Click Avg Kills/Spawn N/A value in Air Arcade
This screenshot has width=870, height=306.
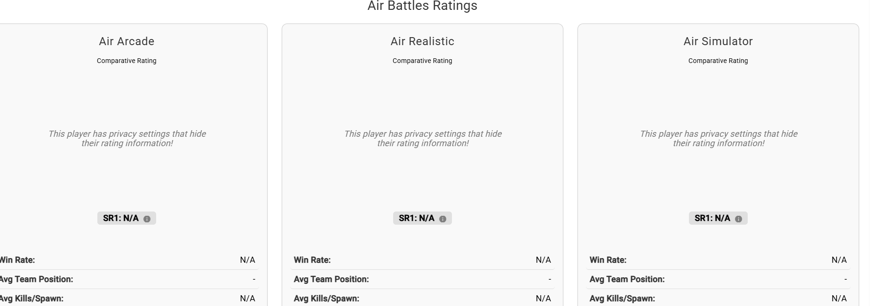[x=247, y=298]
